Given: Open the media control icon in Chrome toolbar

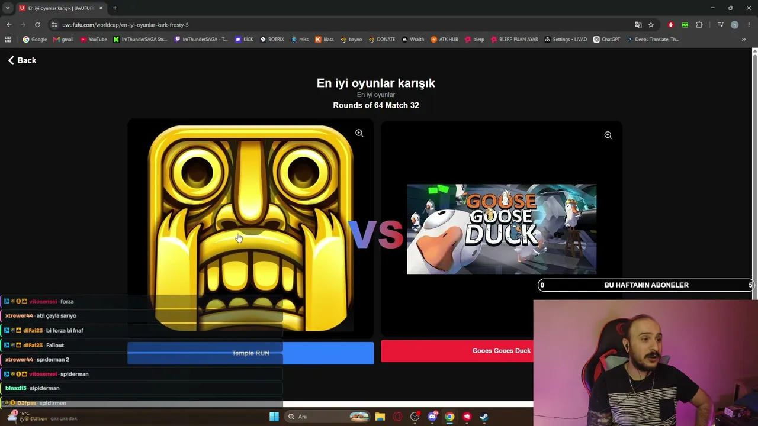Looking at the screenshot, I should click(720, 25).
